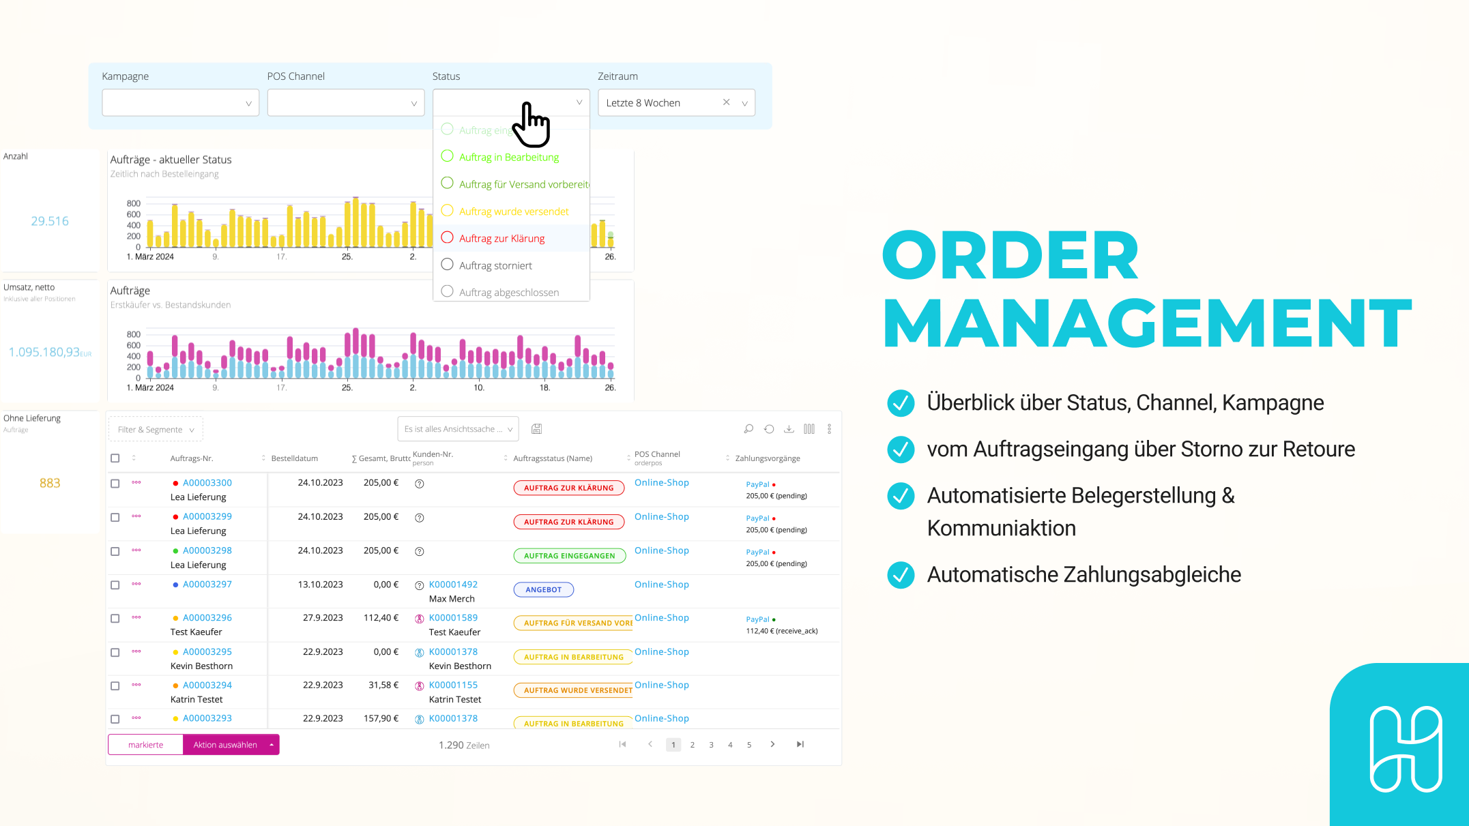This screenshot has height=826, width=1469.
Task: Choose 'Auftrag storniert' in Status dropdown
Action: tap(495, 265)
